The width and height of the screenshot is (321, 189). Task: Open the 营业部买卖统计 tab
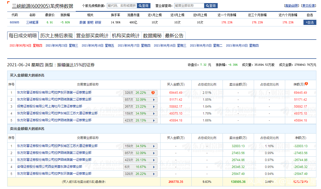tap(92, 36)
